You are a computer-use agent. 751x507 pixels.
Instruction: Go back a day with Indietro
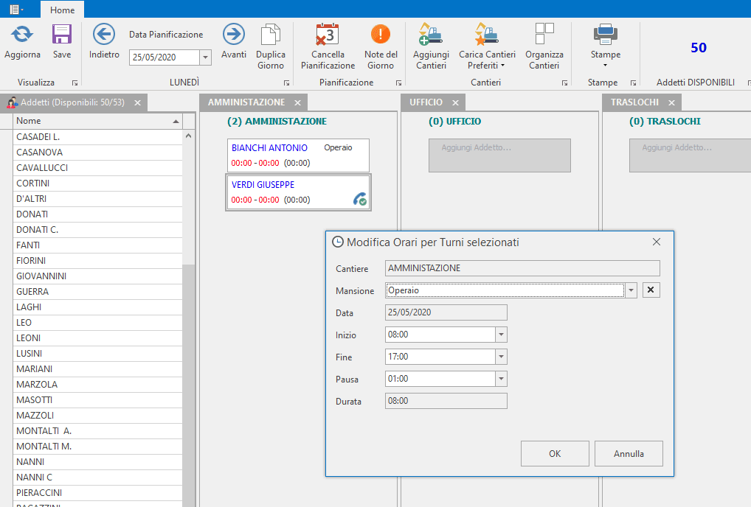click(x=104, y=35)
